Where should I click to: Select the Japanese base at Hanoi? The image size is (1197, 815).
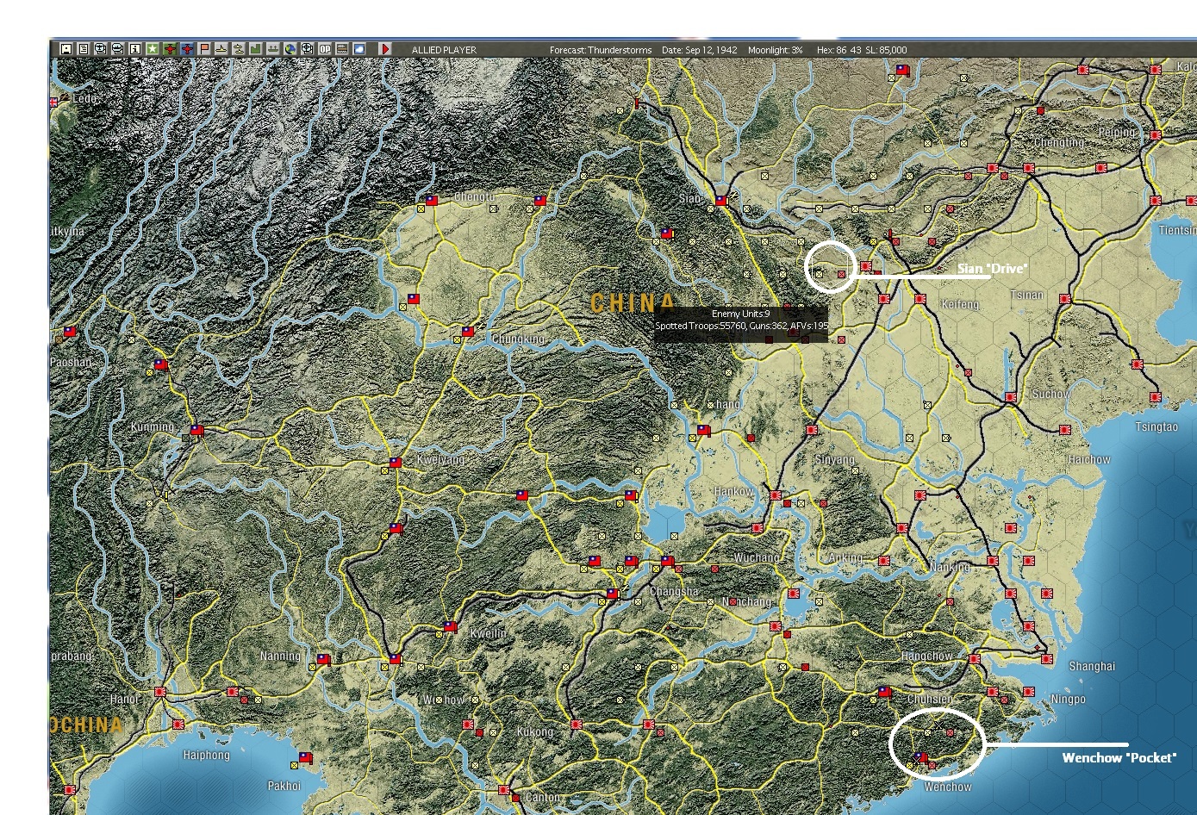tap(160, 692)
